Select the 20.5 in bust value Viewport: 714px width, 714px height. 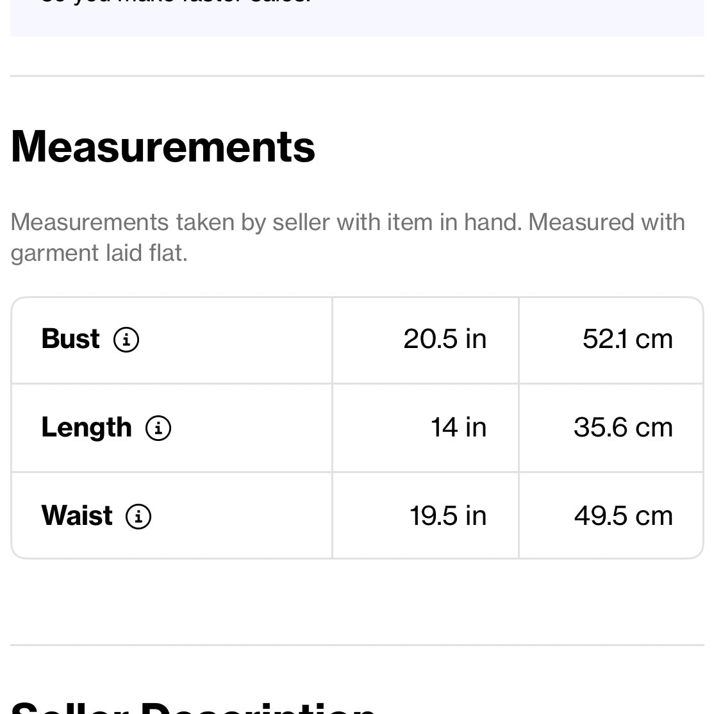point(445,339)
